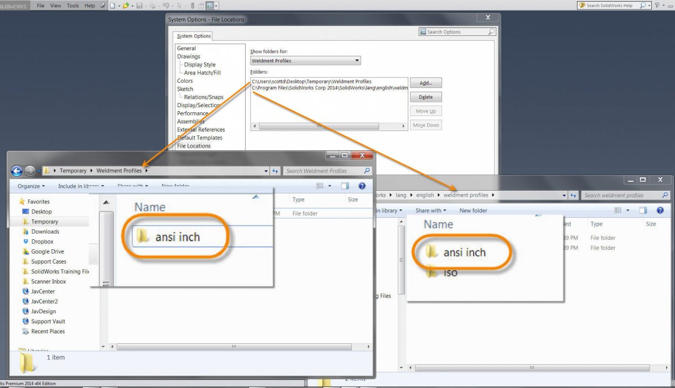Screen dimensions: 675x388
Task: Click refresh icon in right explorer address bar
Action: (574, 195)
